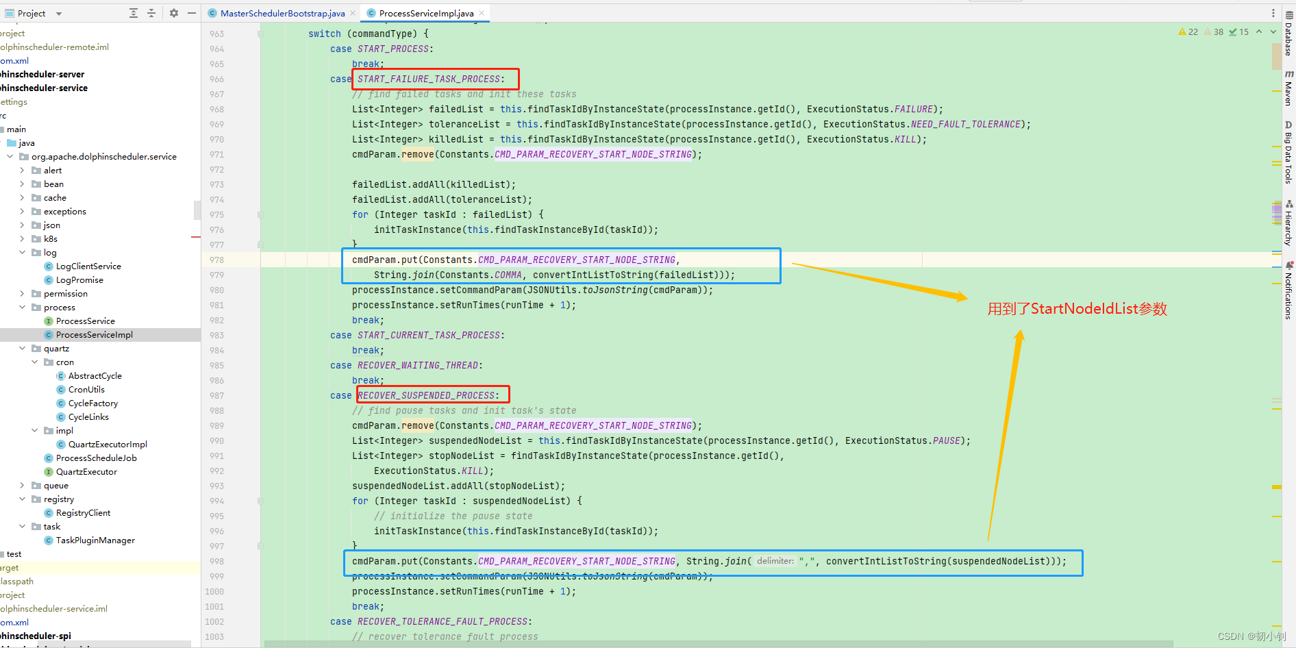1296x648 pixels.
Task: Expand the cache folder
Action: pos(23,198)
